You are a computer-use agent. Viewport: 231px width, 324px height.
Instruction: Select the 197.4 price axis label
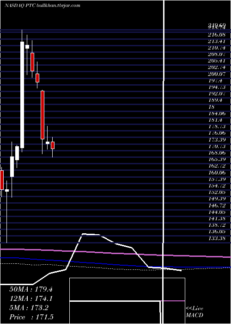215,81
